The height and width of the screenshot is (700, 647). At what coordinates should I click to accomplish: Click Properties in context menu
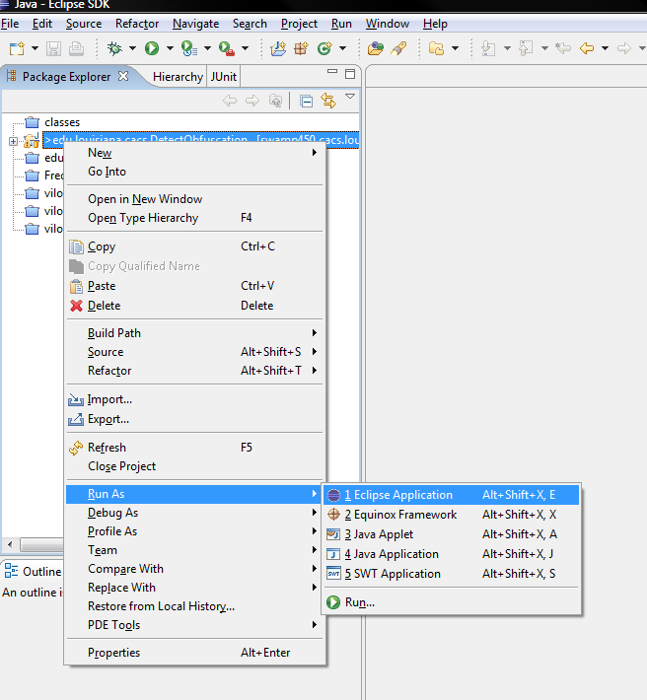tap(194, 653)
